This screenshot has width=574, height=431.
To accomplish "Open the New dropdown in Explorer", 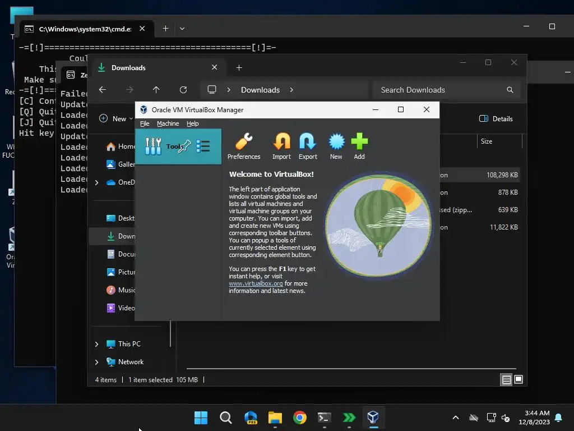I will pos(116,119).
